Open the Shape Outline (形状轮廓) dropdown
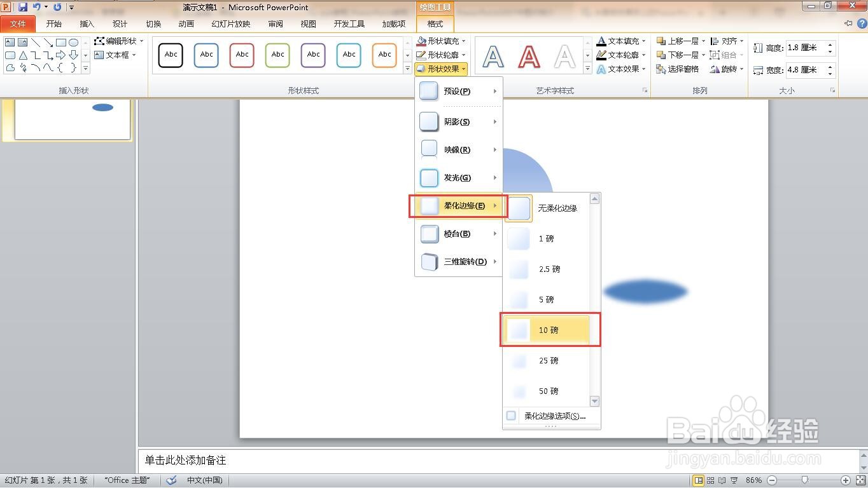Viewport: 868px width, 488px height. pos(442,55)
